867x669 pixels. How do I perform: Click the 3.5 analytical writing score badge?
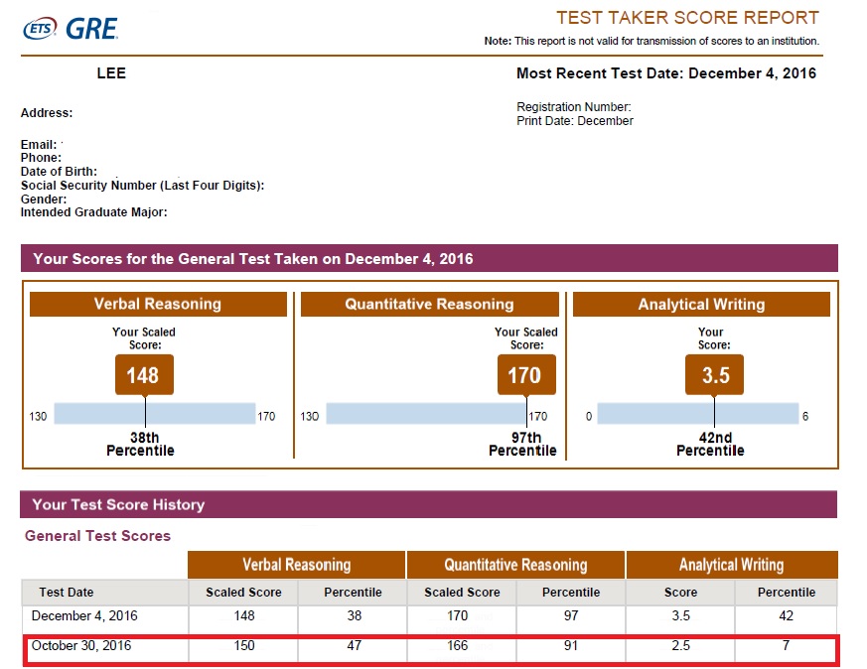(714, 375)
